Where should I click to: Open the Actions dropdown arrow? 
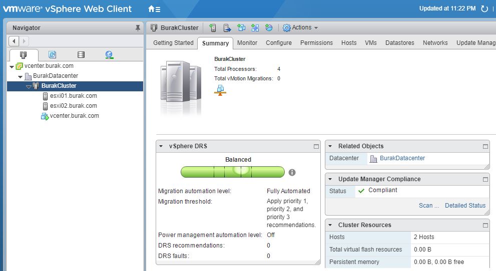pyautogui.click(x=316, y=28)
